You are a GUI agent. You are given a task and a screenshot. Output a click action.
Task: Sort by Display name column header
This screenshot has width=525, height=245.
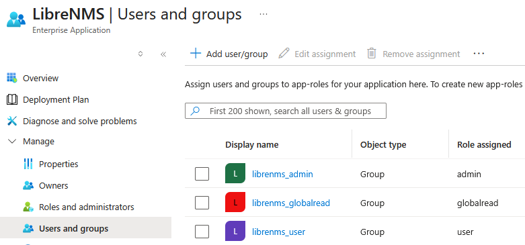tap(252, 145)
